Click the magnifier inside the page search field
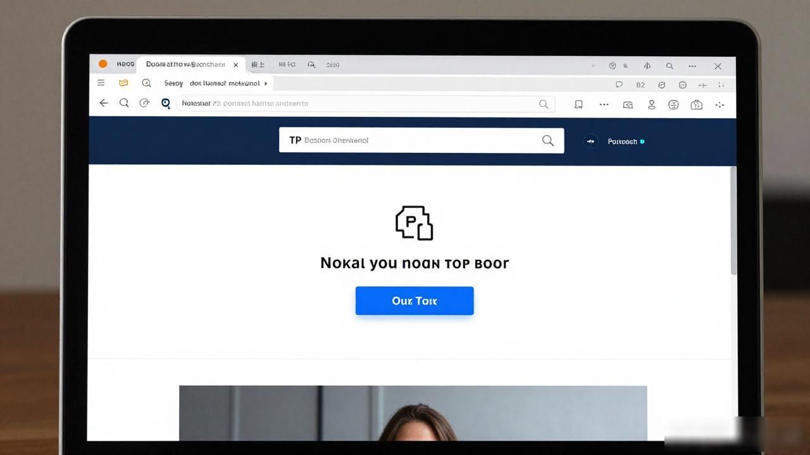Screen dimensions: 810x455 pyautogui.click(x=548, y=140)
